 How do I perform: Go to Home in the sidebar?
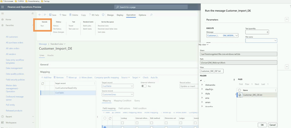[8, 20]
